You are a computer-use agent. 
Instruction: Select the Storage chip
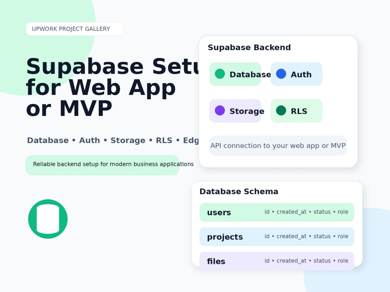[235, 111]
